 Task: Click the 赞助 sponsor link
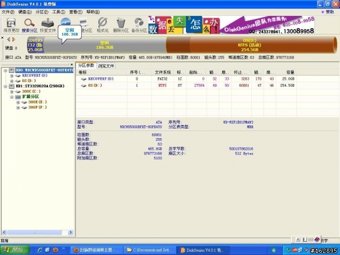click(x=329, y=12)
